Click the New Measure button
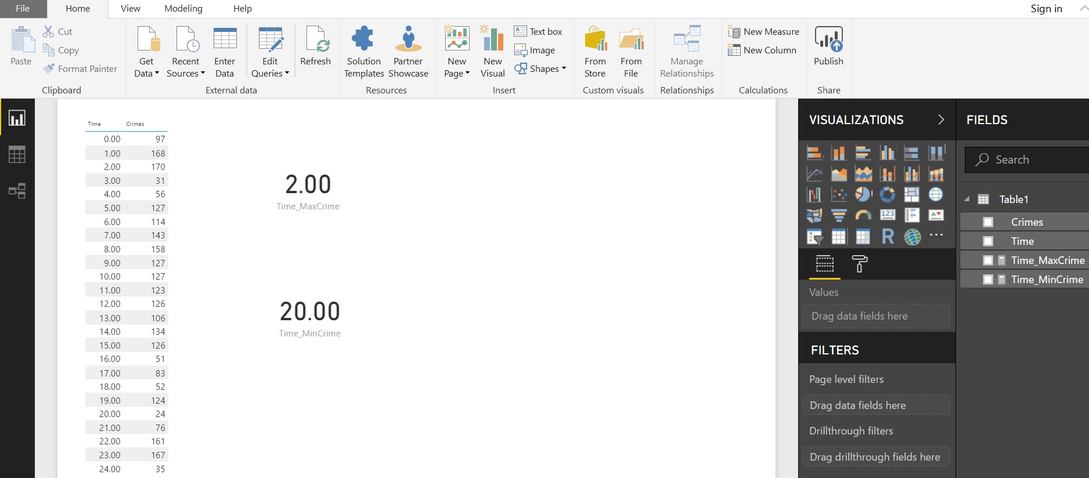The width and height of the screenshot is (1089, 478). [764, 32]
